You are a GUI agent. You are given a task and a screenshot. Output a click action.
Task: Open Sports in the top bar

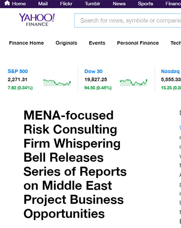coord(145,4)
